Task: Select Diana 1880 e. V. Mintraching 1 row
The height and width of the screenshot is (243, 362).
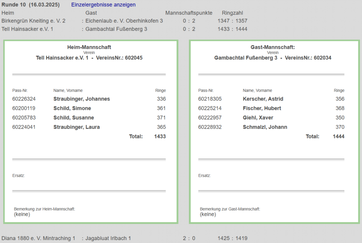Action: 39,238
